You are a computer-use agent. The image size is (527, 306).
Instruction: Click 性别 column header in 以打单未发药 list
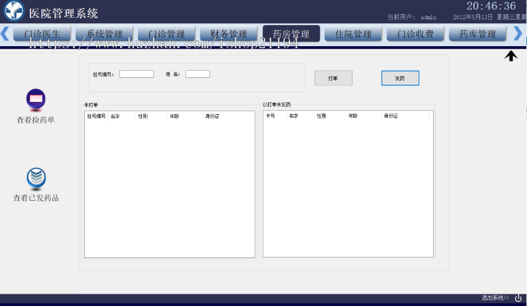(x=330, y=116)
